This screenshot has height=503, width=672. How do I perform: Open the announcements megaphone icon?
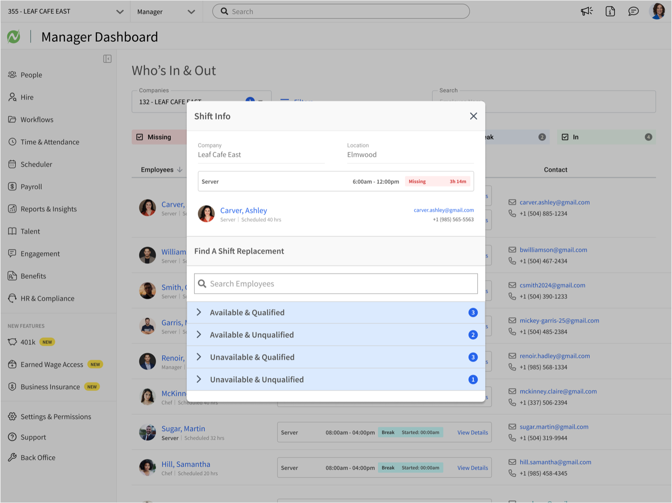click(x=587, y=11)
